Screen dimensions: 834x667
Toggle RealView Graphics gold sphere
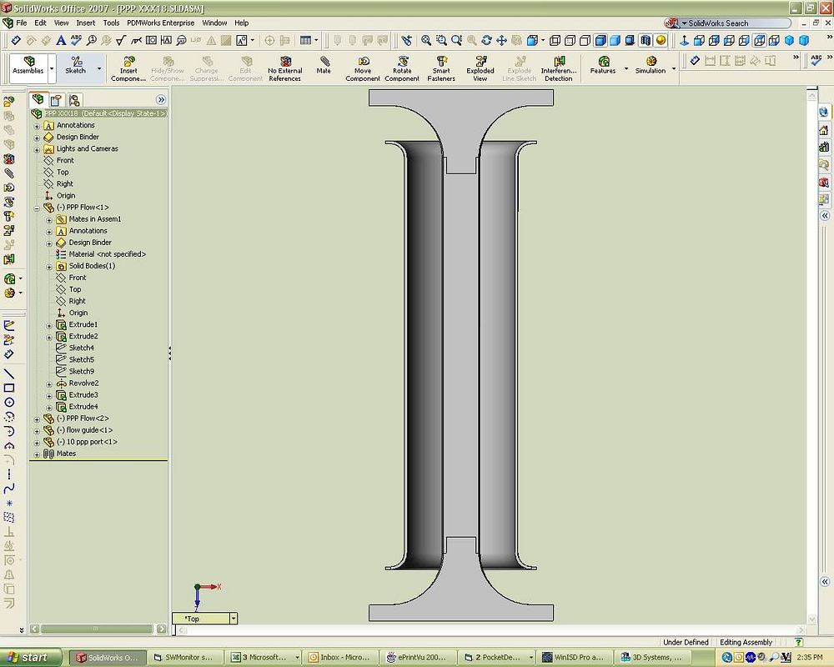(x=660, y=40)
